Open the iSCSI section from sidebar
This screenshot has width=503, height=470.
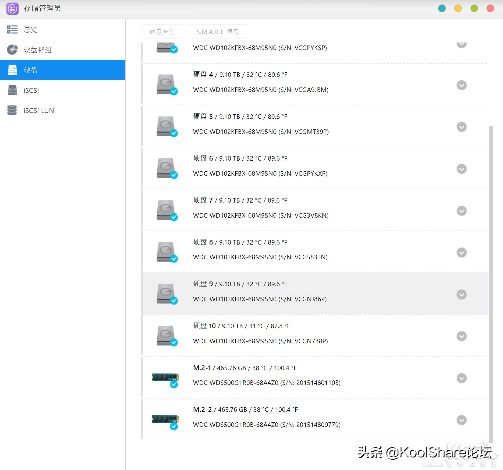coord(31,90)
